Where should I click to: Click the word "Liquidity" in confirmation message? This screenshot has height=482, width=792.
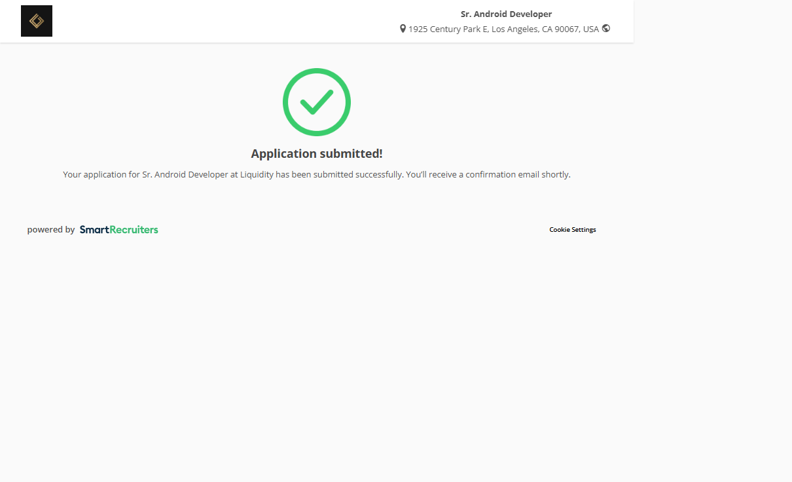tap(256, 175)
